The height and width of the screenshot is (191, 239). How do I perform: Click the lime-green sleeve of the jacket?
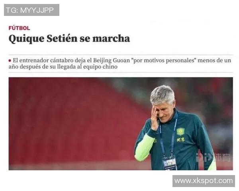(x=144, y=147)
